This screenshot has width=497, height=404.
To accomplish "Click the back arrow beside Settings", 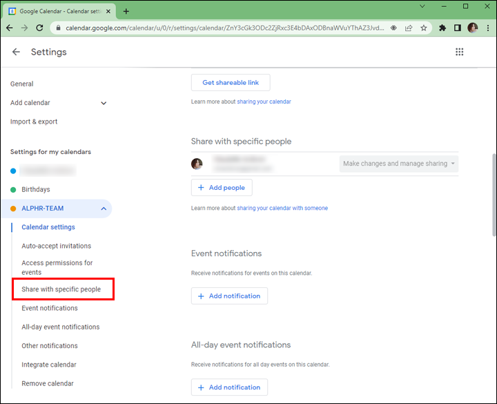I will tap(17, 52).
